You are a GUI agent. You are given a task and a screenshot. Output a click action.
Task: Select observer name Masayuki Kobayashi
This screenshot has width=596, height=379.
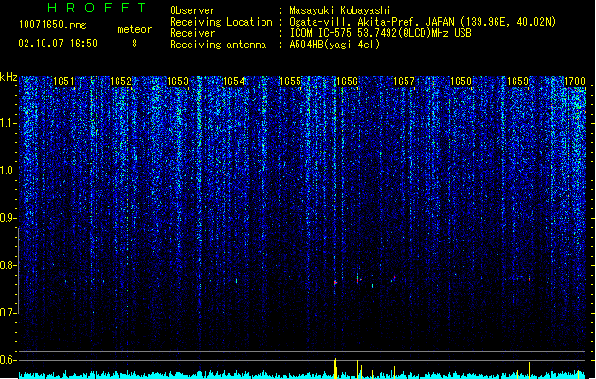point(340,10)
